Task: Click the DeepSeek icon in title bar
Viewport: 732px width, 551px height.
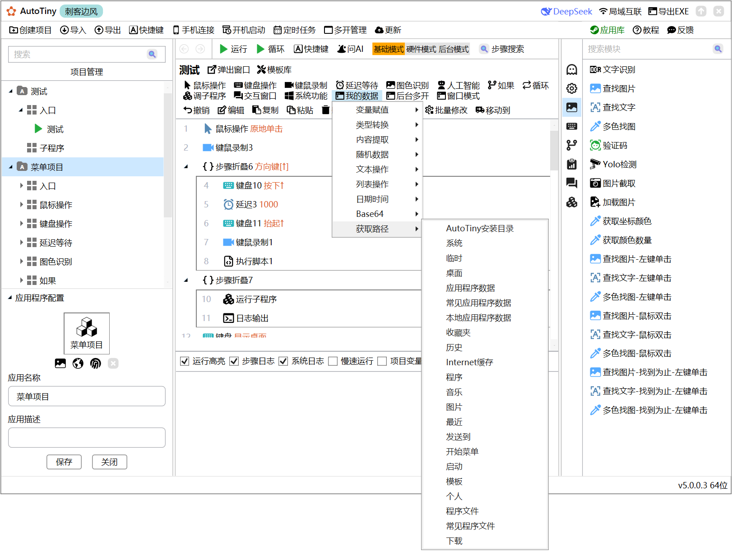Action: pos(546,11)
